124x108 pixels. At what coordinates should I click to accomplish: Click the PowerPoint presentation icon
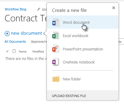(x=56, y=49)
